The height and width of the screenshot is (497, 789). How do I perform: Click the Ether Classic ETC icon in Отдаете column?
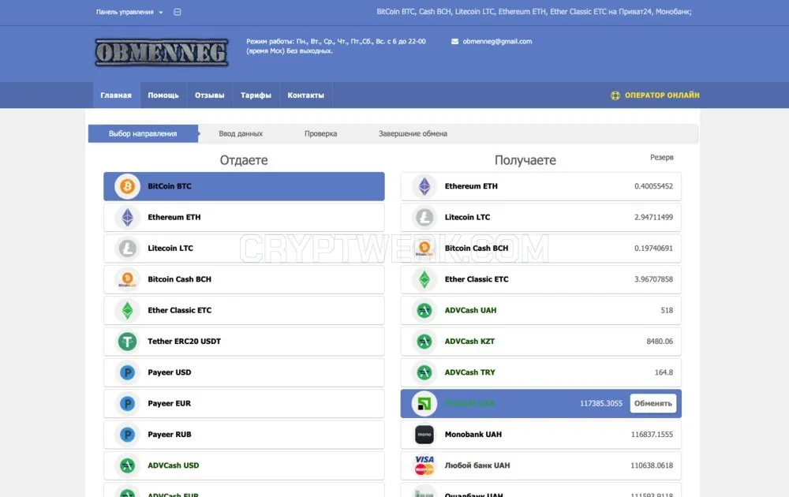click(127, 310)
